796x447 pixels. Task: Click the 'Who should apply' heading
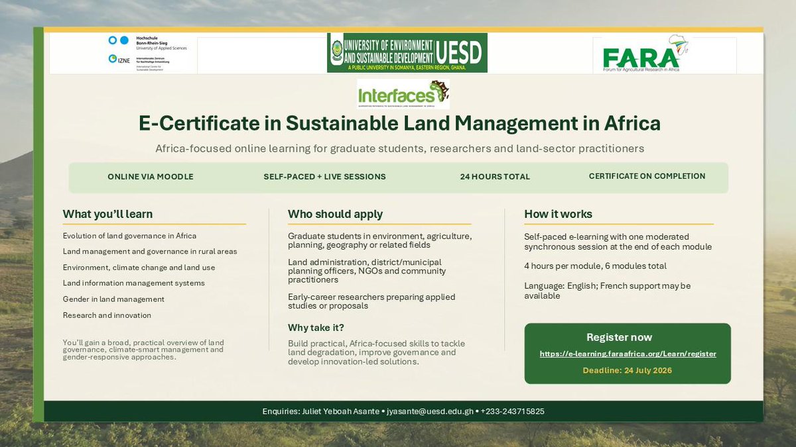click(335, 214)
